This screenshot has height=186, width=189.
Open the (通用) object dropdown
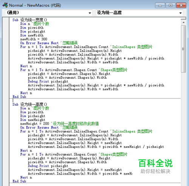(x=49, y=13)
